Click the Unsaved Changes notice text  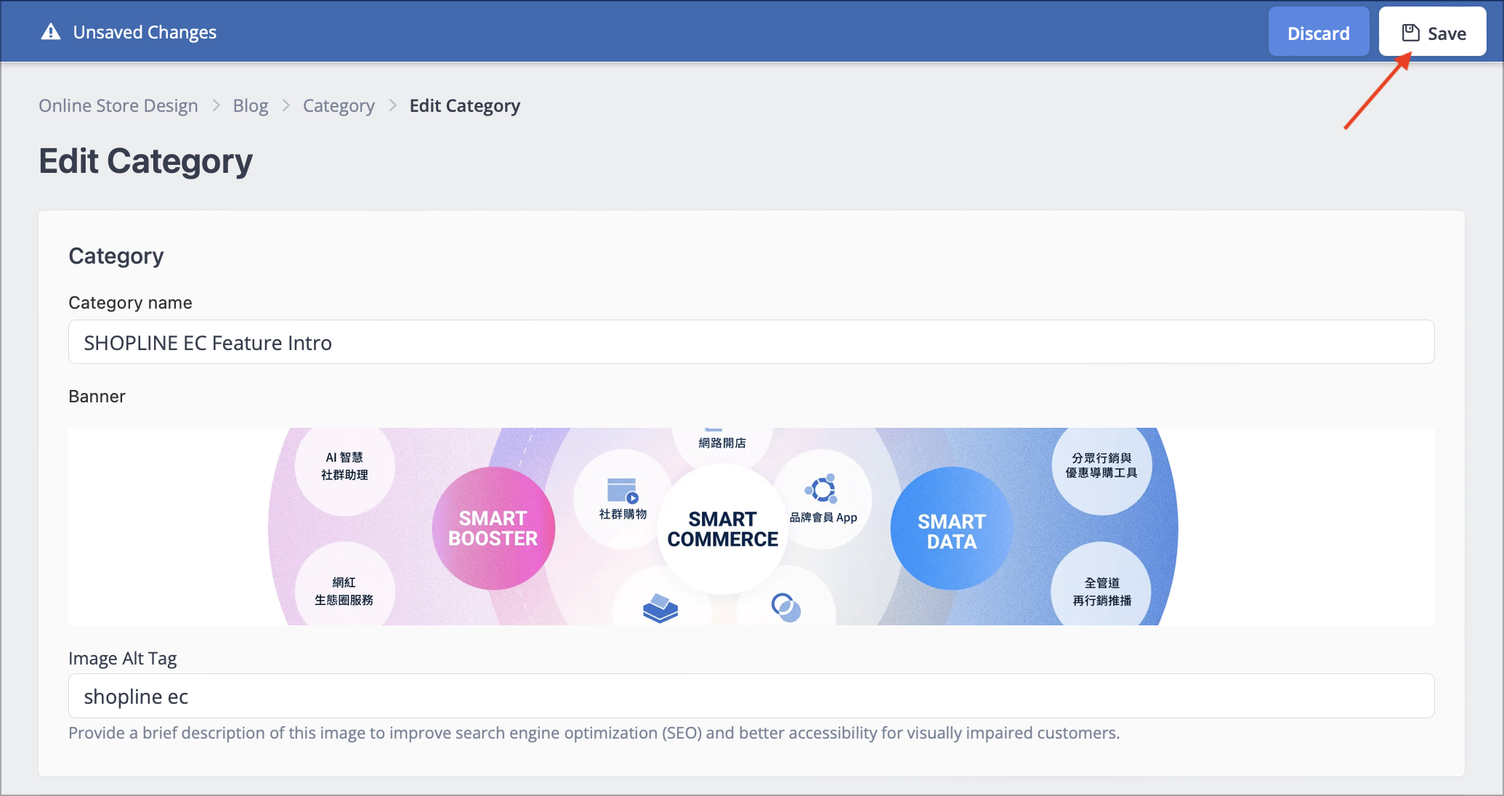tap(145, 32)
